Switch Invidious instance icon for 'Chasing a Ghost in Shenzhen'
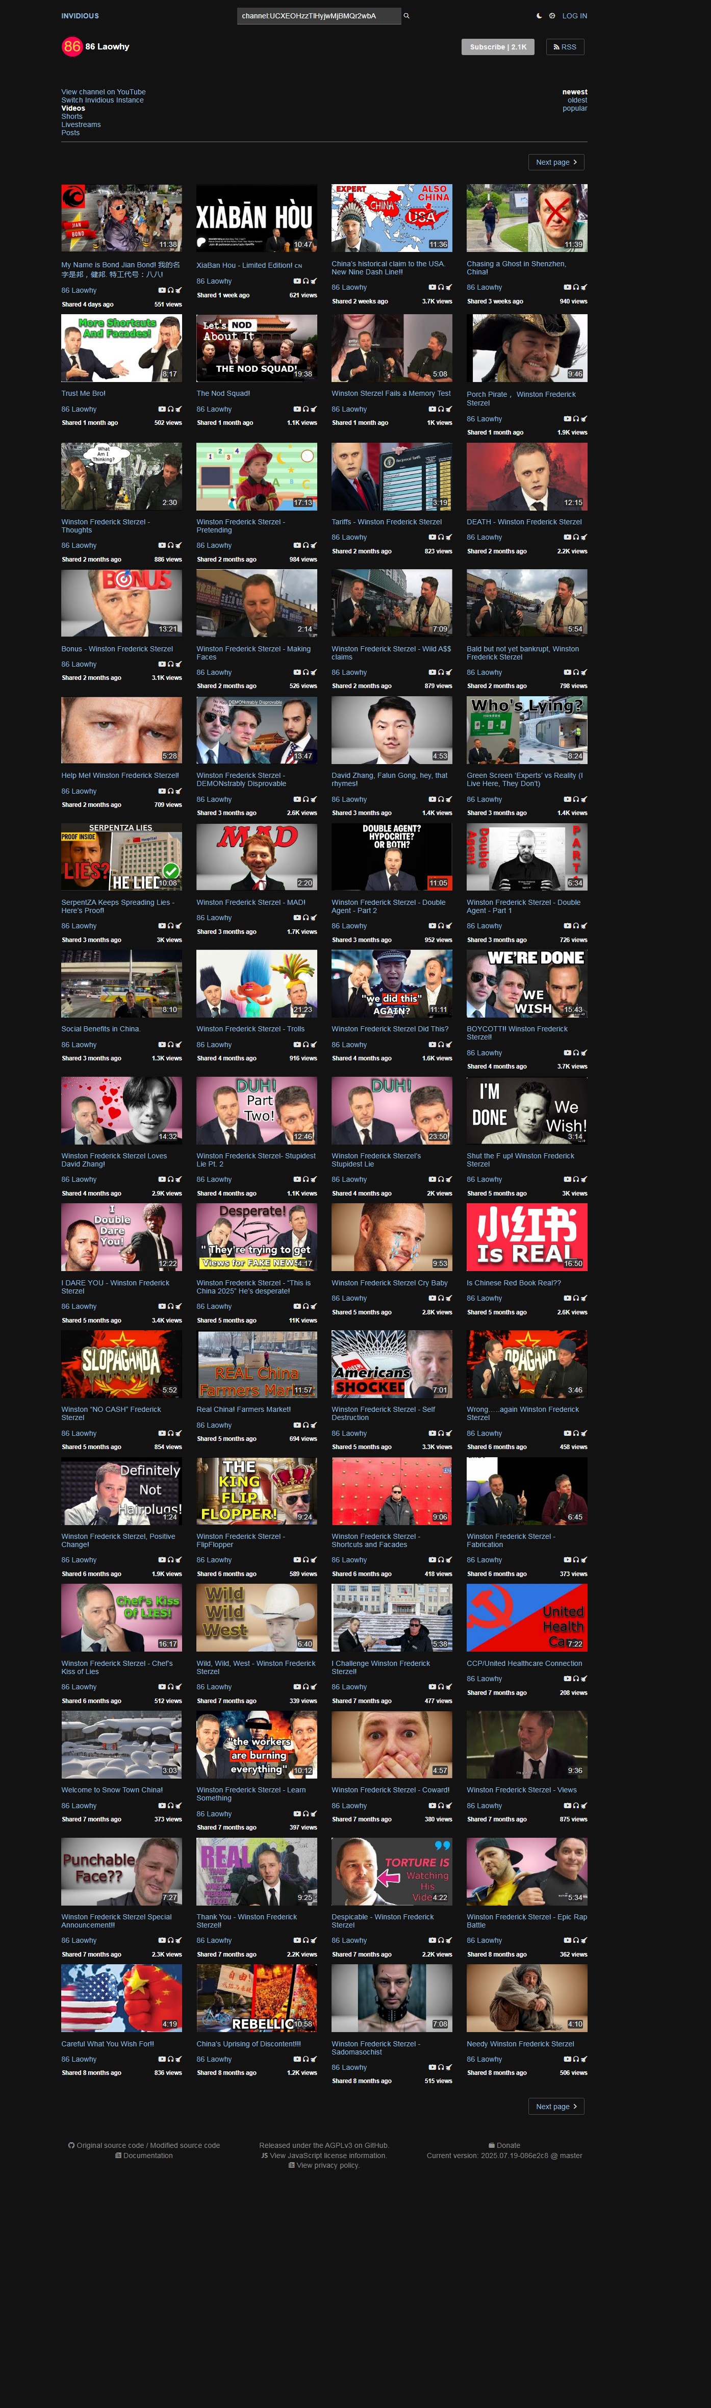 [583, 287]
